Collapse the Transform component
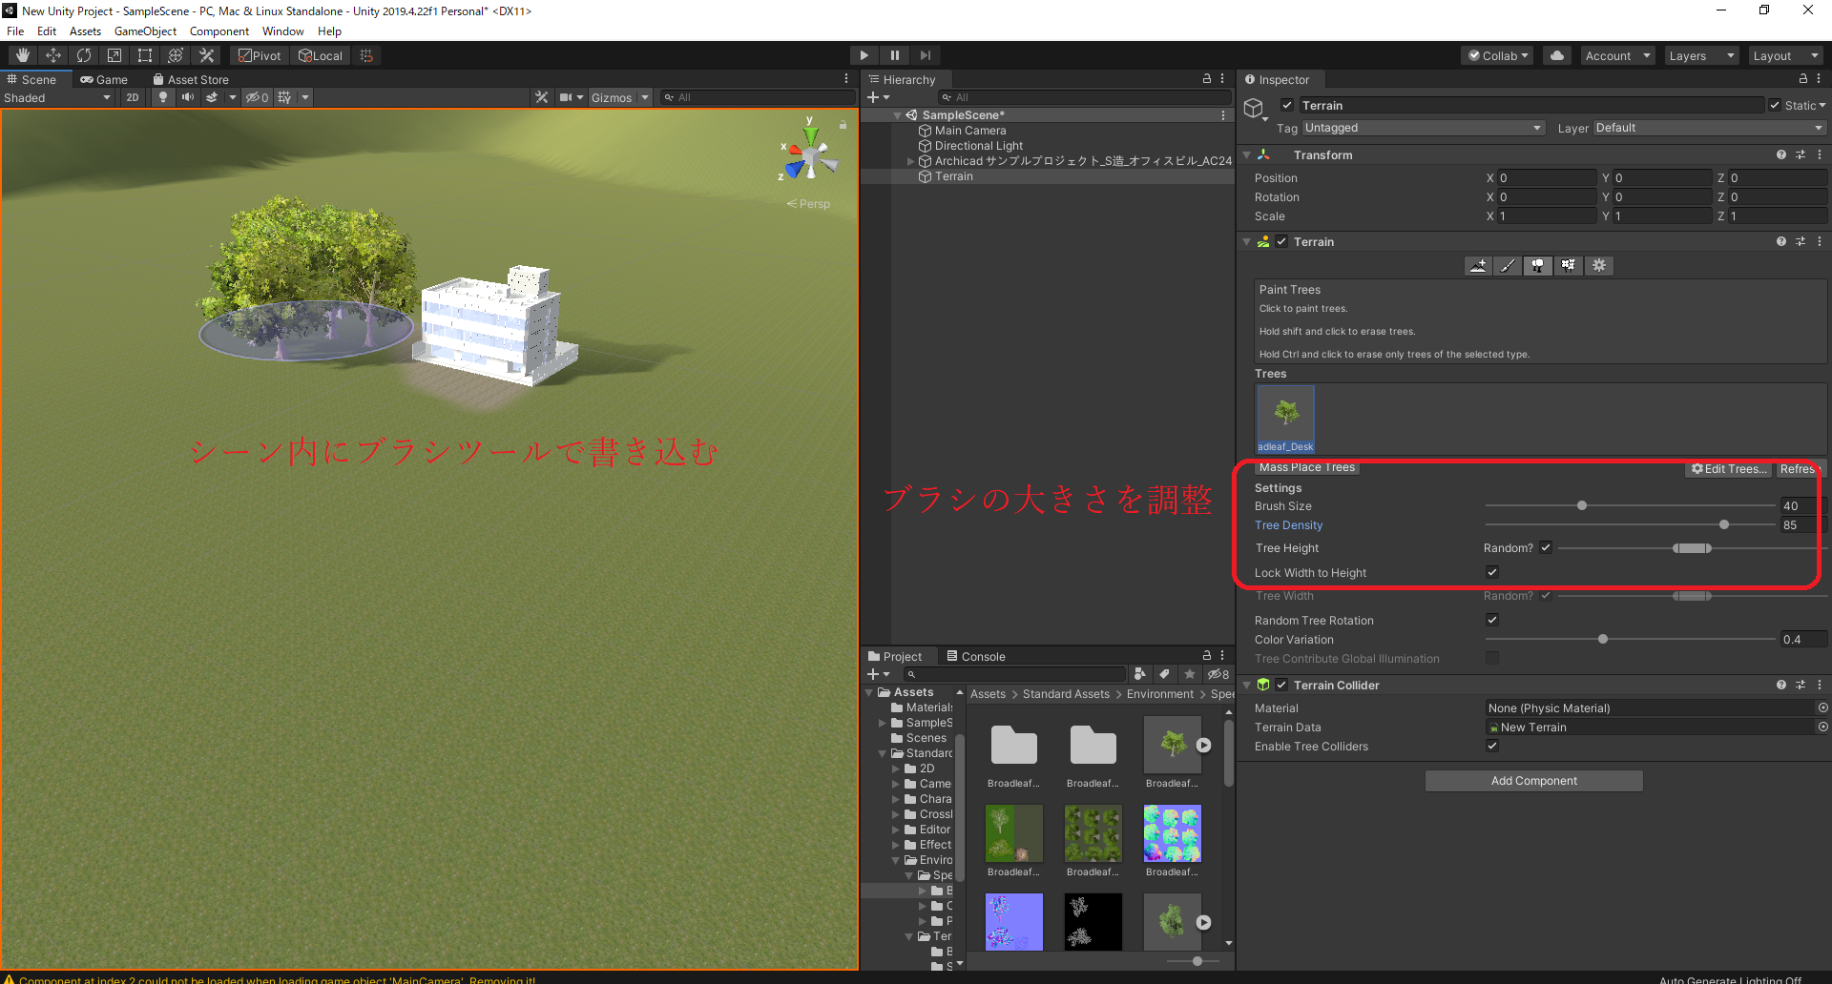This screenshot has height=984, width=1832. click(1246, 154)
